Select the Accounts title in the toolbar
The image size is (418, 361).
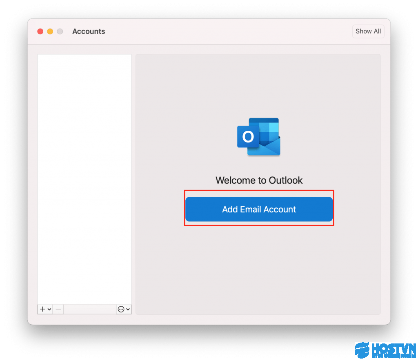89,31
